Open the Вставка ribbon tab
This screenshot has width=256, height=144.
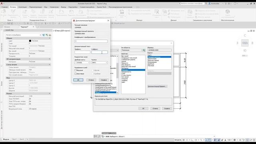[x=13, y=7]
